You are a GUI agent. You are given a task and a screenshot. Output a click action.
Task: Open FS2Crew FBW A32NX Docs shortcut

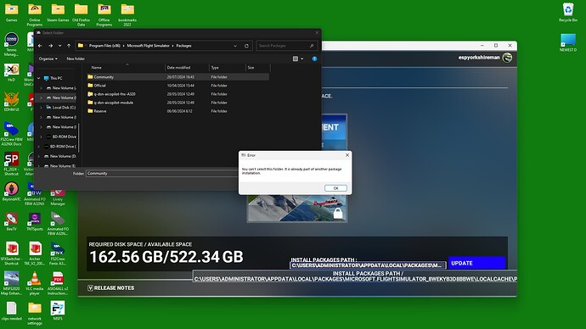click(x=12, y=133)
